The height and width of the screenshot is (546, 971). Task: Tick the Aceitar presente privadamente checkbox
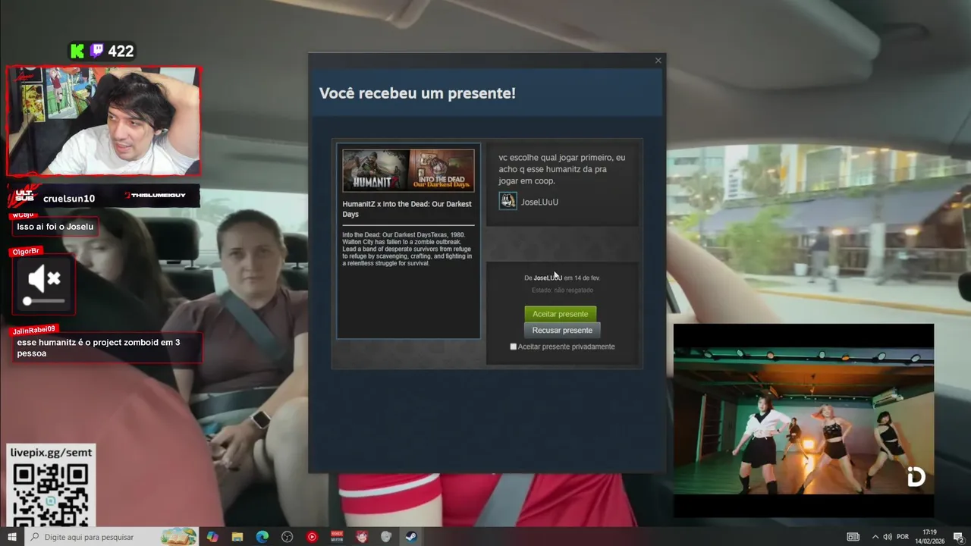coord(514,347)
